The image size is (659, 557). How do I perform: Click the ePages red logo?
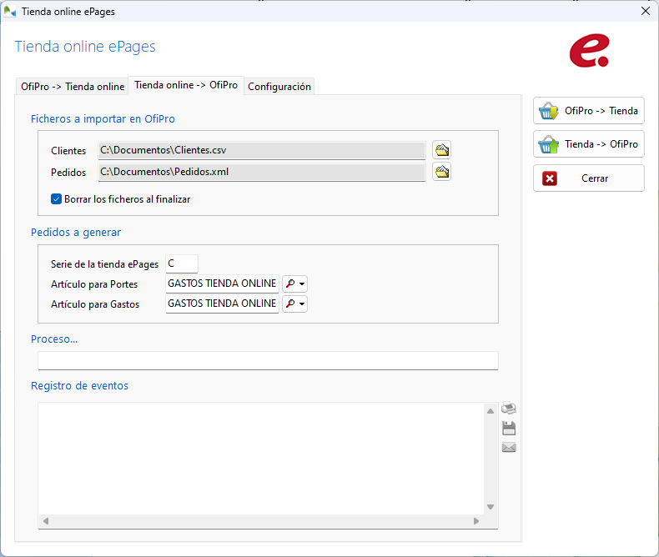click(589, 51)
